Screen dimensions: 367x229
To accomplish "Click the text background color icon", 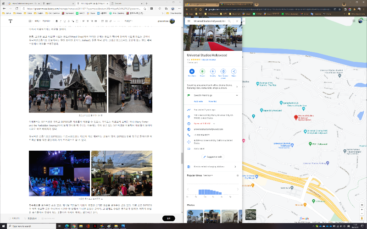I will (x=77, y=21).
